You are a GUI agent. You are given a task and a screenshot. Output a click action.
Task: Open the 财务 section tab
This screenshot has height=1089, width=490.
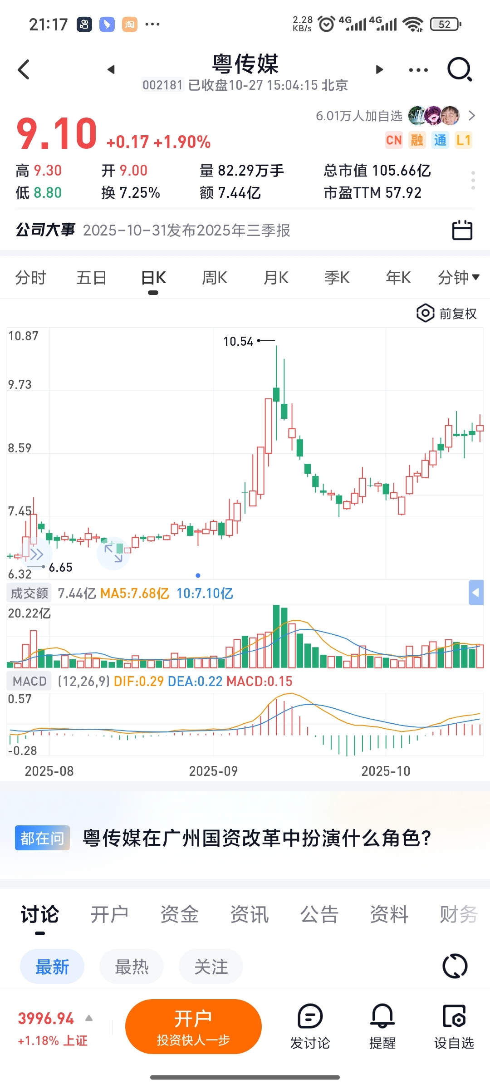tap(459, 914)
